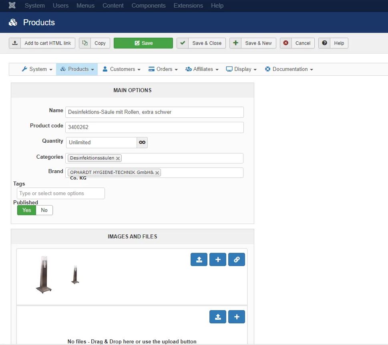
Task: Expand the Orders dropdown menu
Action: click(x=163, y=69)
